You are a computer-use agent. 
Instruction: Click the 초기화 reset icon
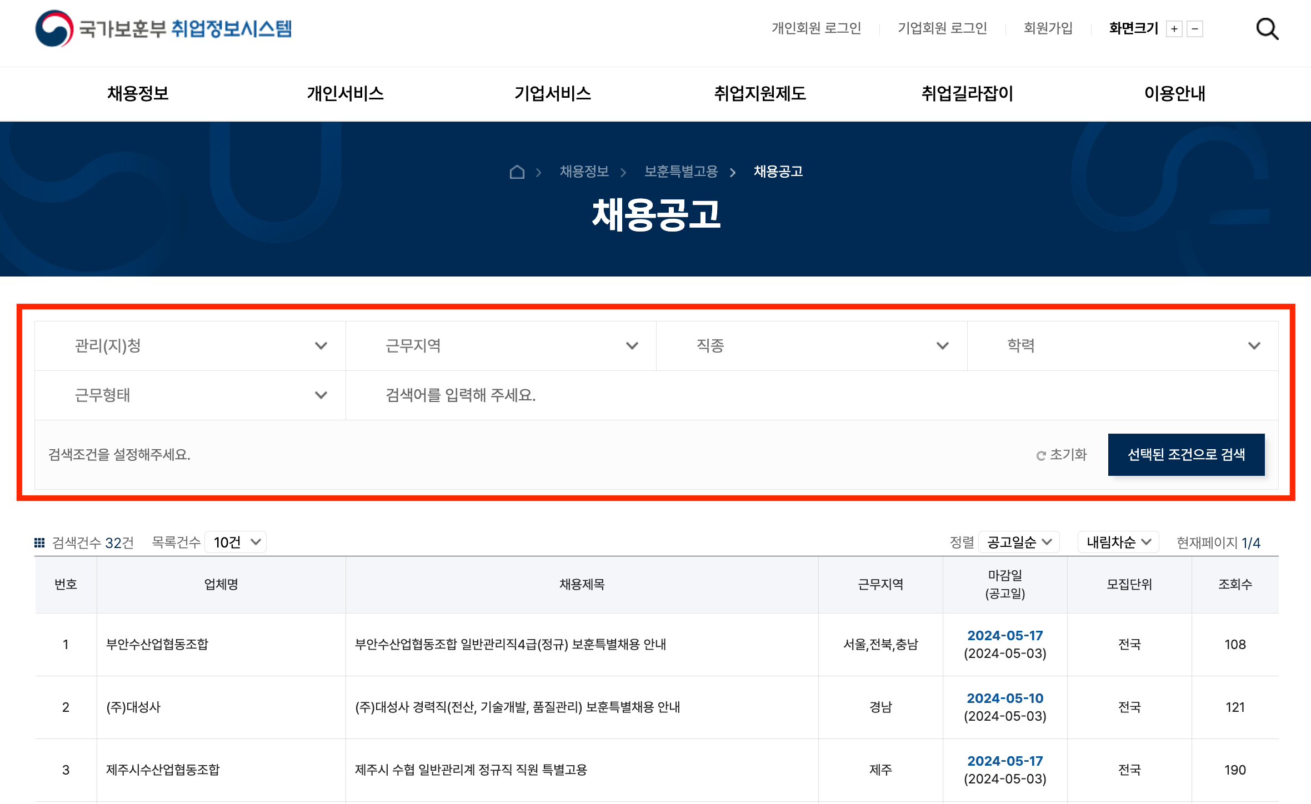tap(1041, 455)
